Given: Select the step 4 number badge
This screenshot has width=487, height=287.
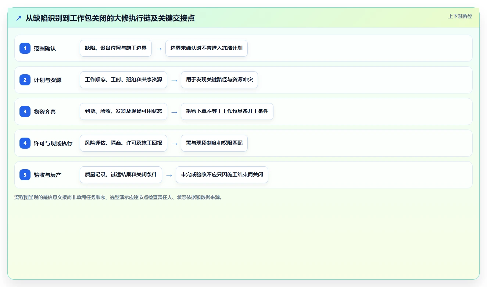Looking at the screenshot, I should tap(25, 143).
